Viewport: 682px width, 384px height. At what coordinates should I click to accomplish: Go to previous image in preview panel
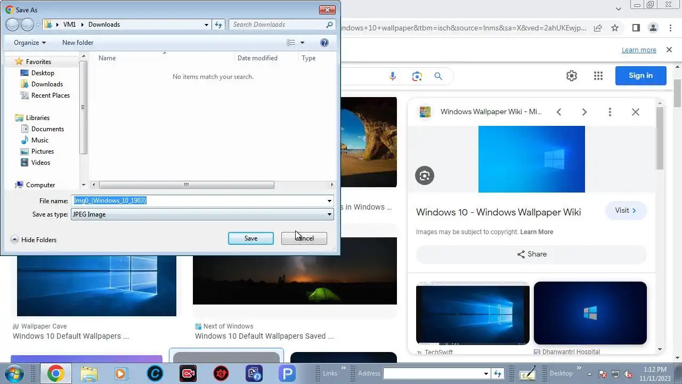(x=559, y=112)
